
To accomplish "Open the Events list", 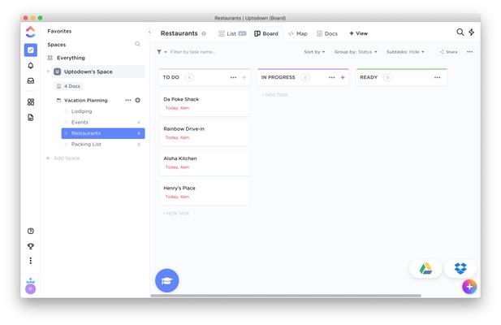I will pos(80,123).
